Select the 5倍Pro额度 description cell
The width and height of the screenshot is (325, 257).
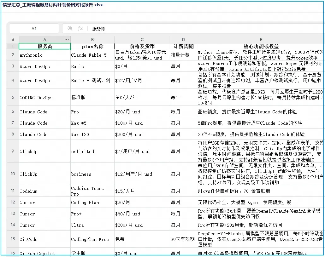[261, 123]
